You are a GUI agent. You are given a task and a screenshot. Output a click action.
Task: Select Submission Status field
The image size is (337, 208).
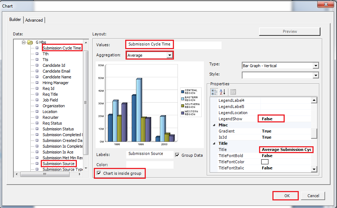[58, 129]
